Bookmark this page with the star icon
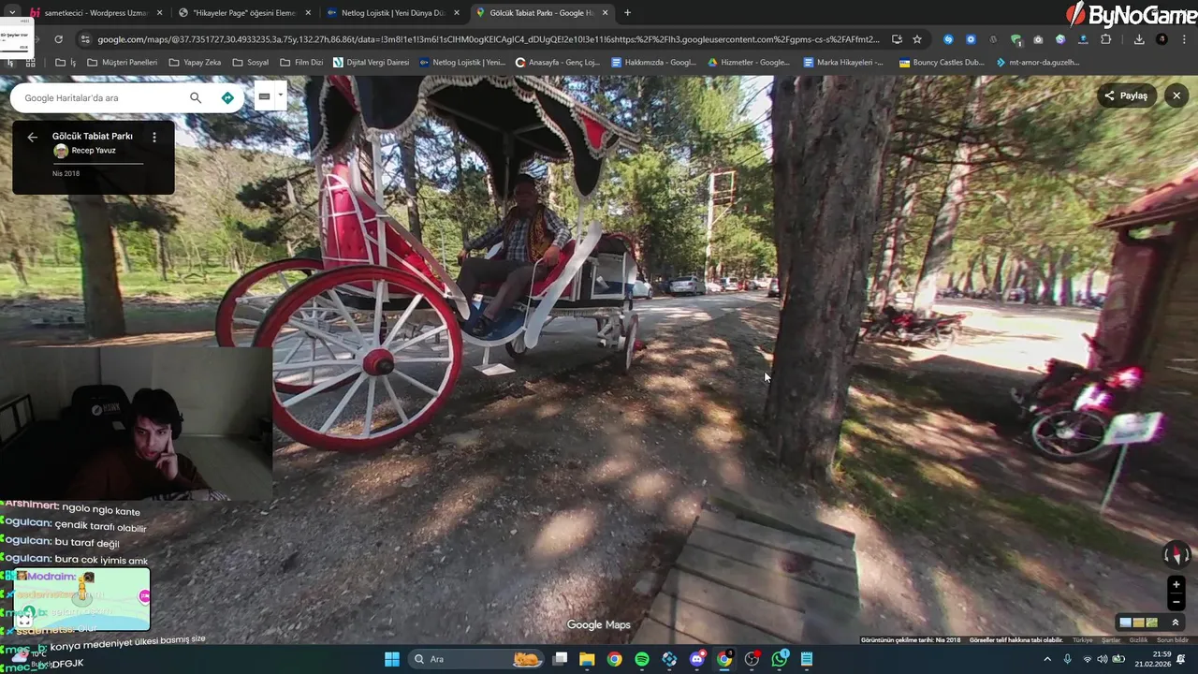Viewport: 1198px width, 674px height. [917, 39]
